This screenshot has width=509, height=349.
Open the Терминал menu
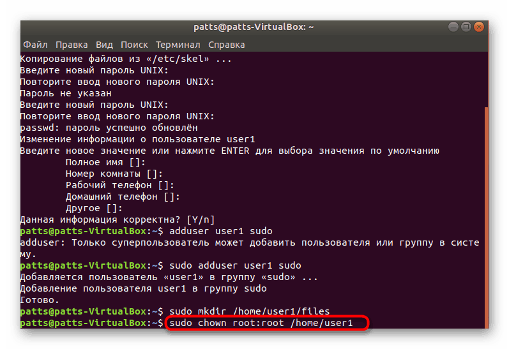(178, 45)
